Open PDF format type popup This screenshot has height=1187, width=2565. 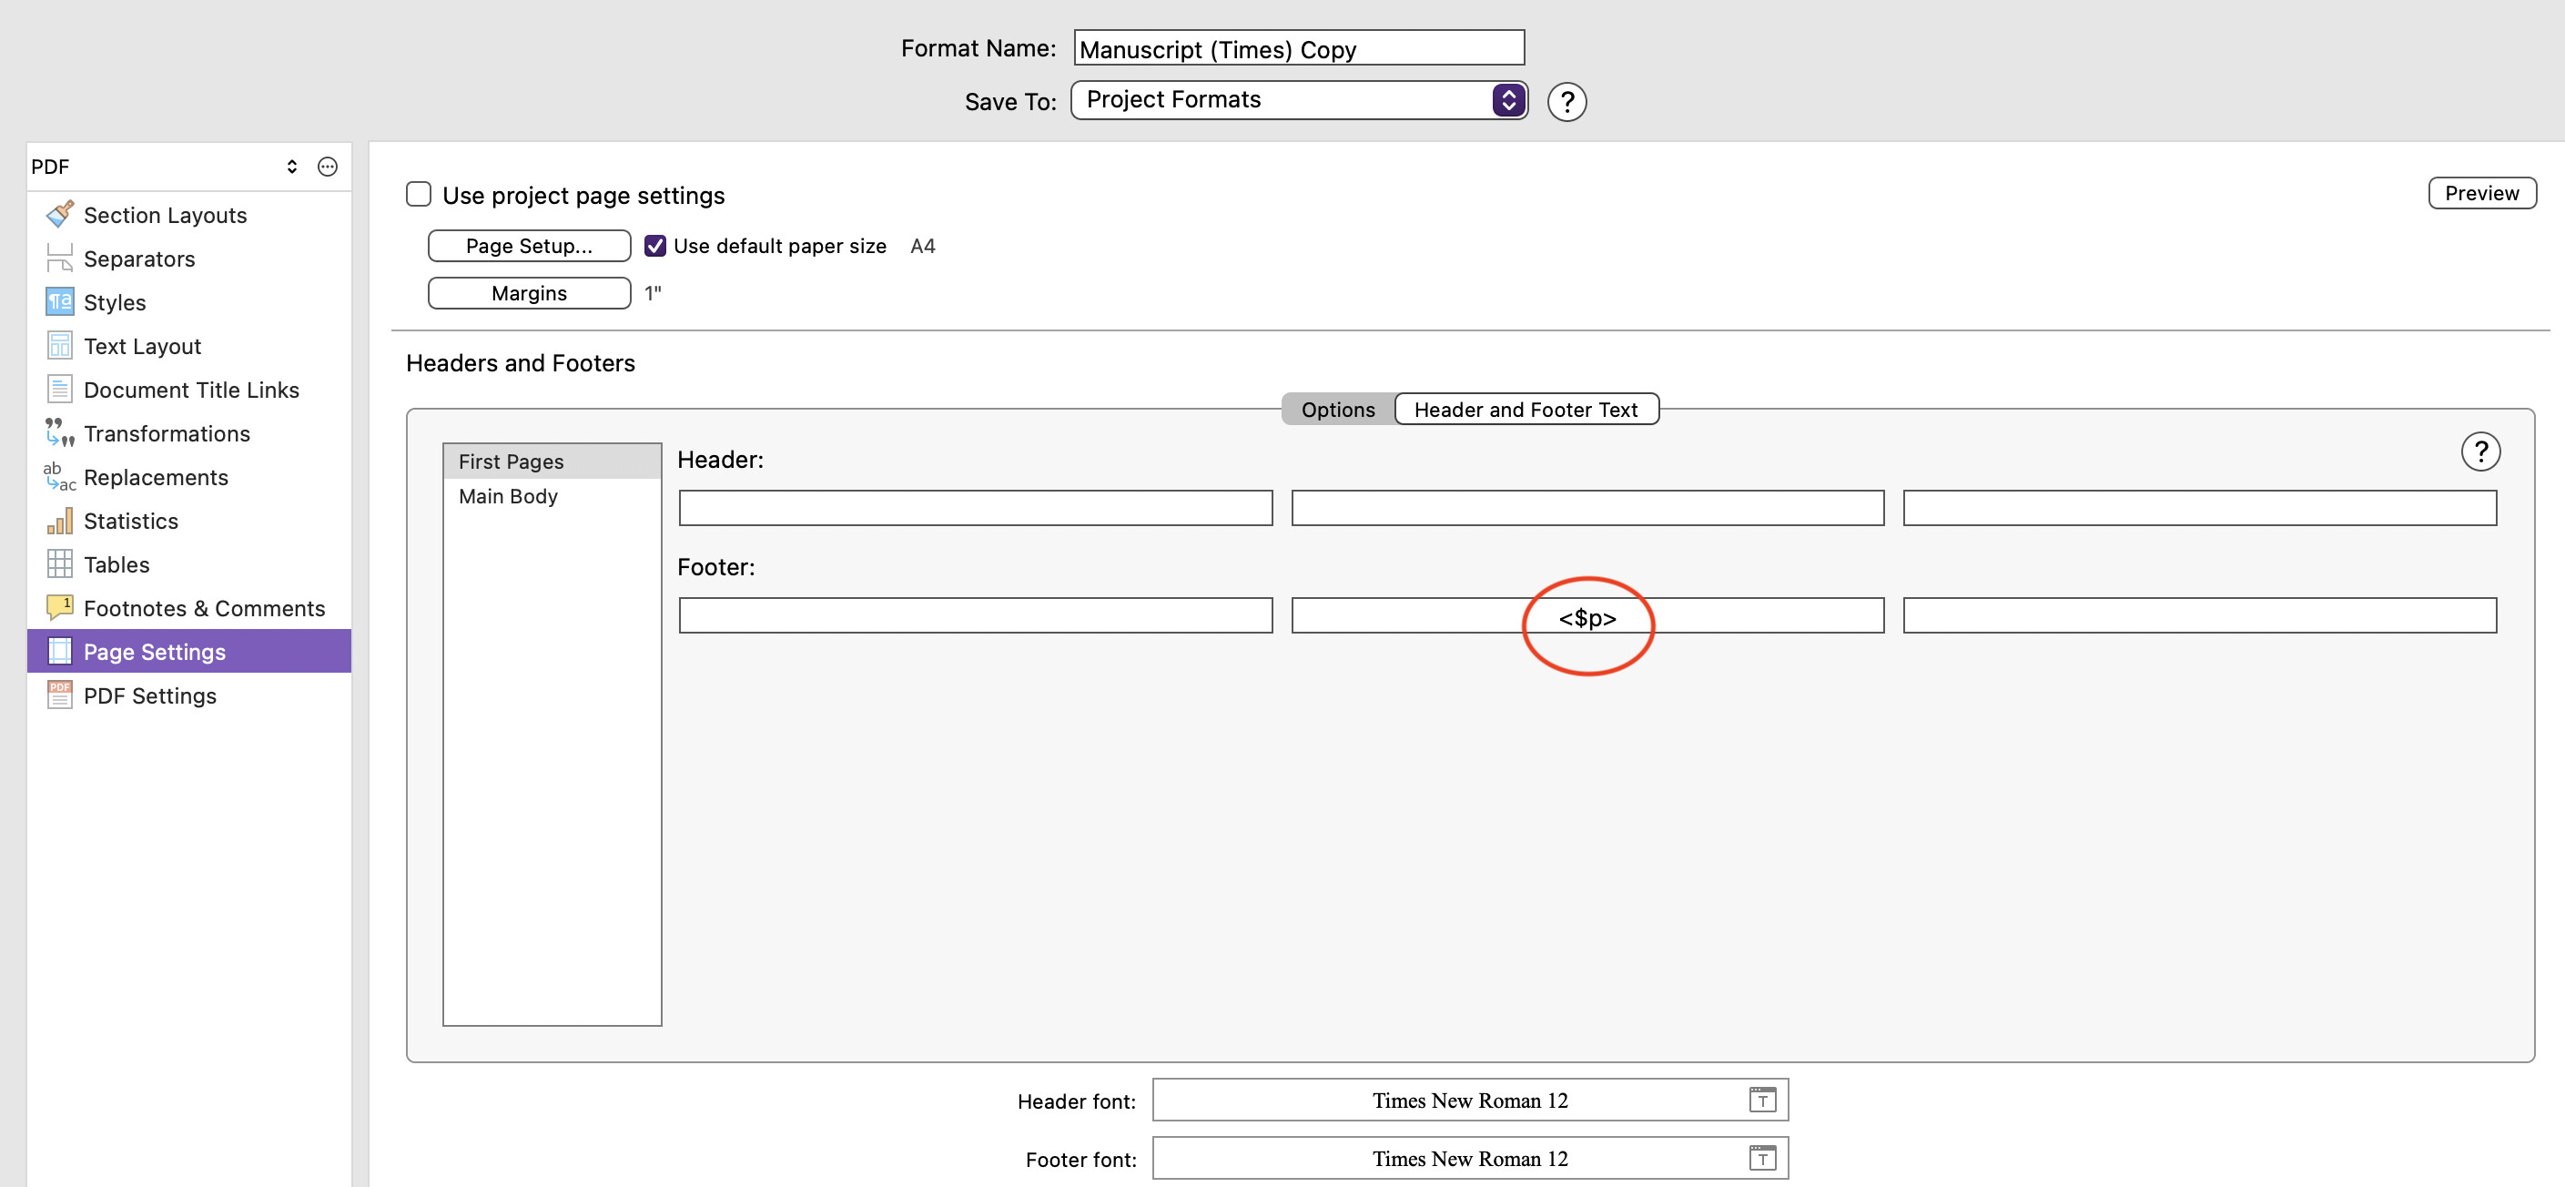tap(290, 167)
